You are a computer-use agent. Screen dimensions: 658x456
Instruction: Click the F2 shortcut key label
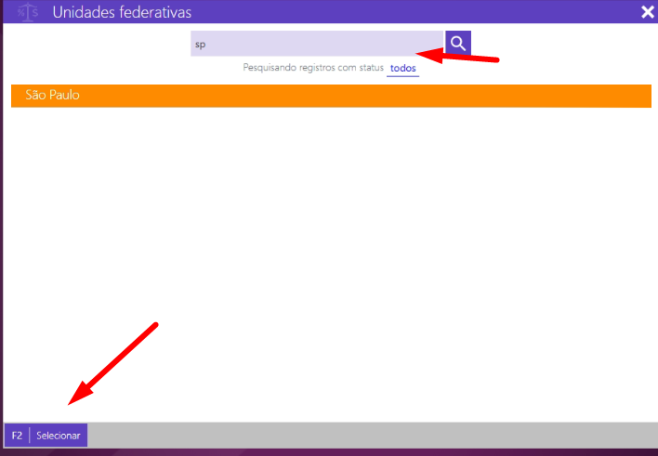click(x=17, y=435)
